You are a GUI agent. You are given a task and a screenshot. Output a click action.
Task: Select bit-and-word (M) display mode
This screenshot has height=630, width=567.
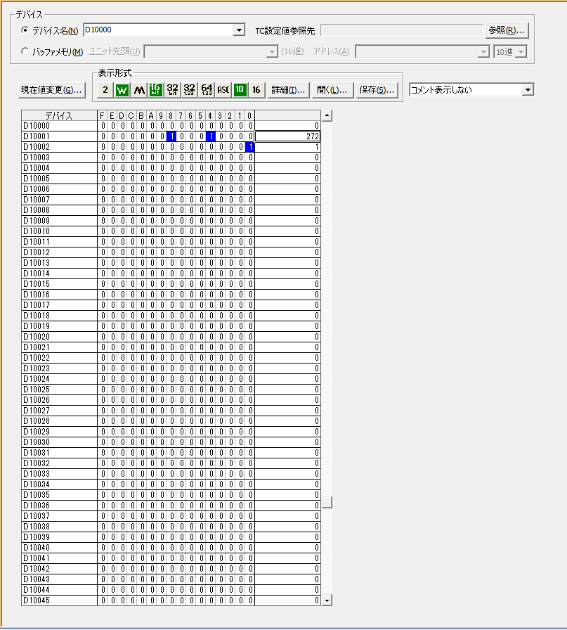pos(138,90)
